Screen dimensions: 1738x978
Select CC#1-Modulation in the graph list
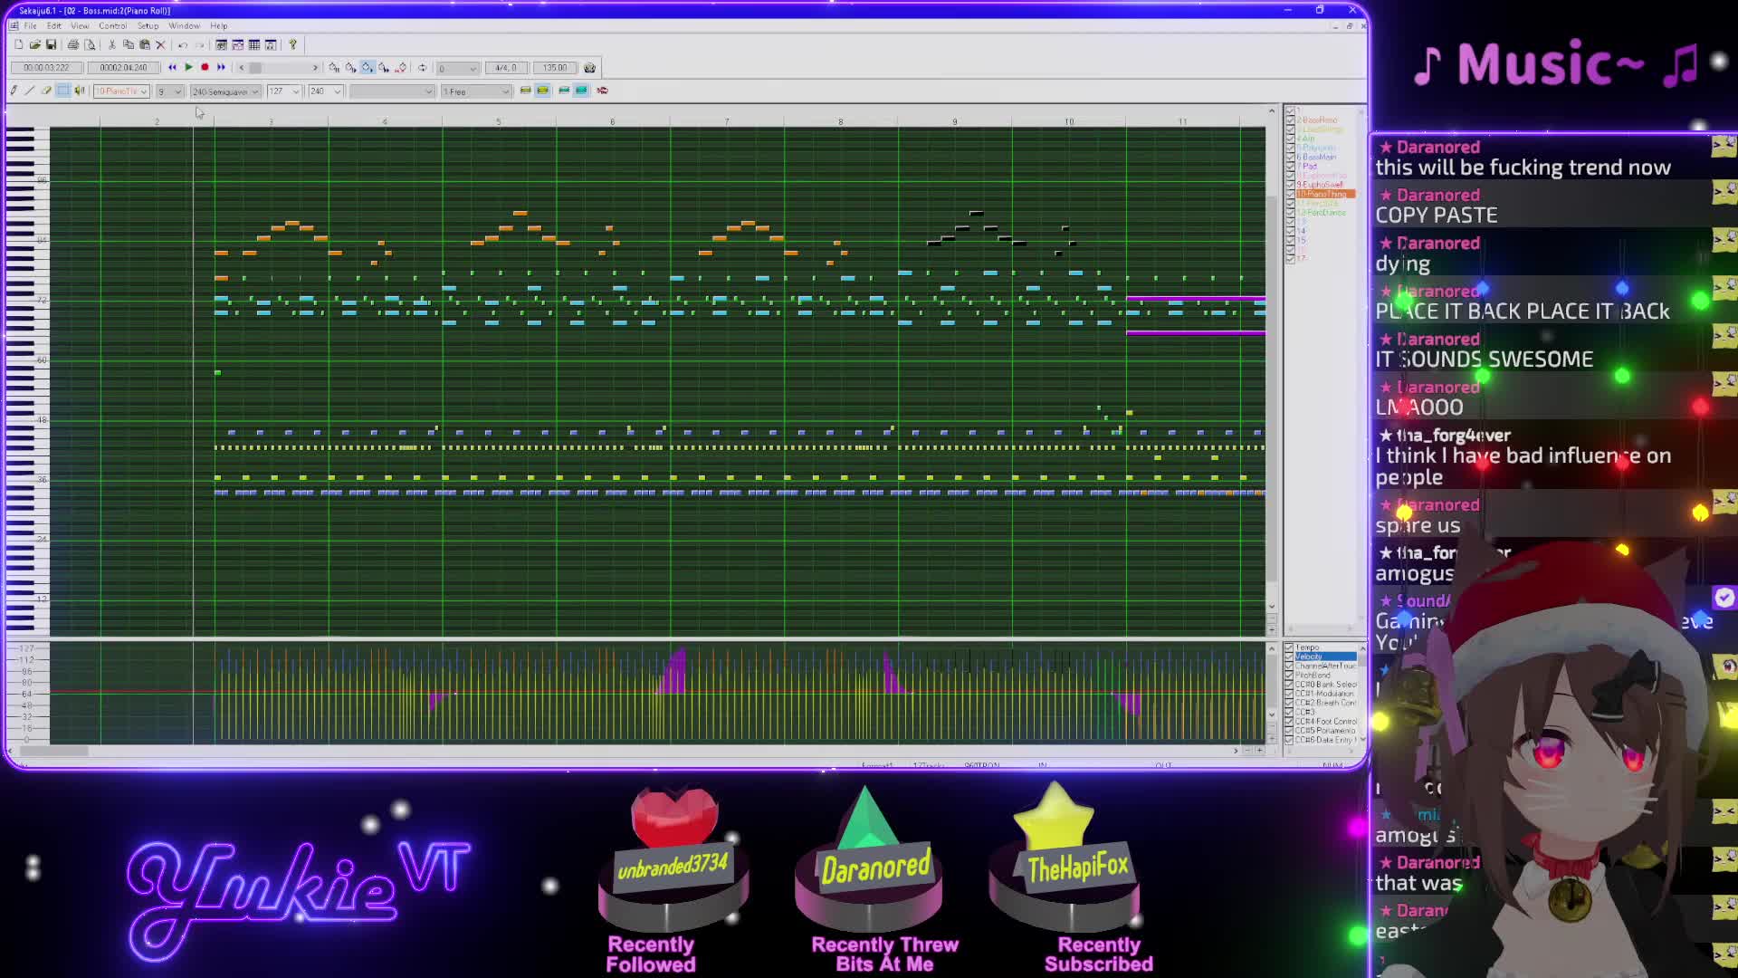point(1324,694)
